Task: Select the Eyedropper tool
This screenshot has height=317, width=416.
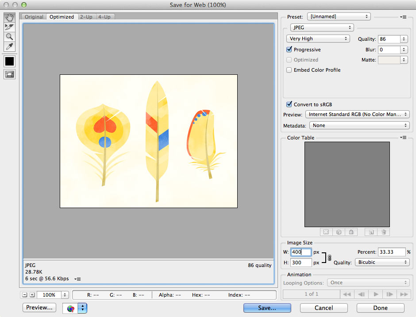Action: (x=10, y=46)
